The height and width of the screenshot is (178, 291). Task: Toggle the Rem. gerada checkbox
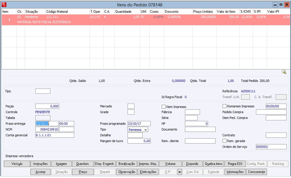click(224, 141)
